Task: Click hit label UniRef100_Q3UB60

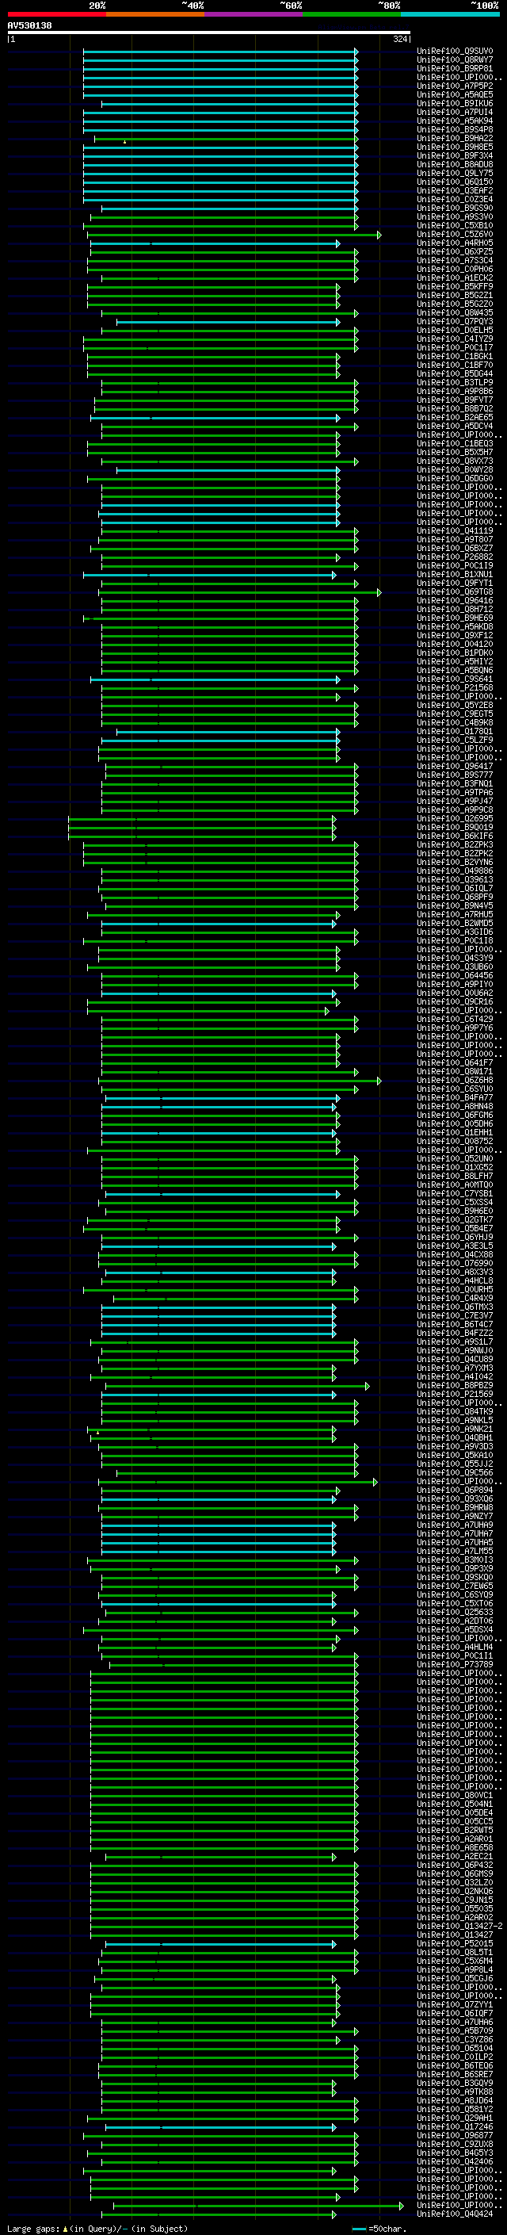Action: pos(455,966)
